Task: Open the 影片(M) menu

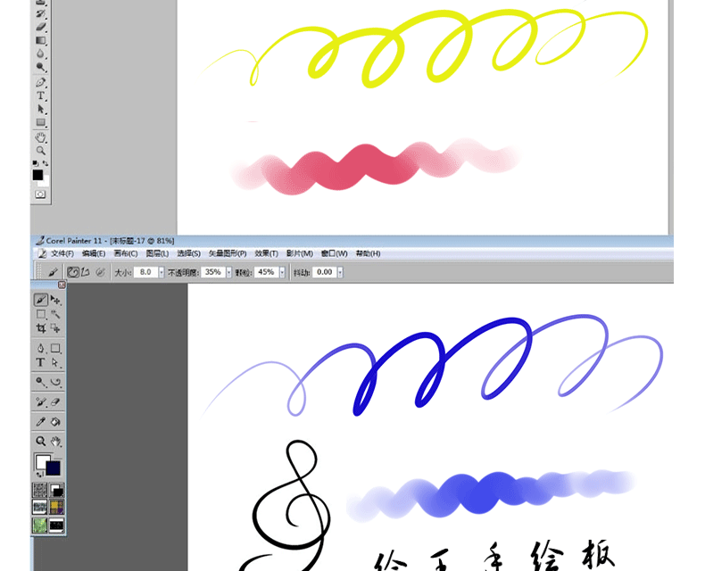Action: pyautogui.click(x=300, y=253)
